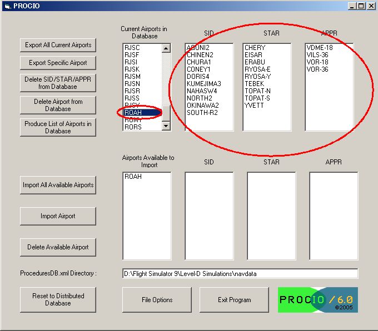Minimize the PROCIO window
378x331 pixels.
(352, 6)
